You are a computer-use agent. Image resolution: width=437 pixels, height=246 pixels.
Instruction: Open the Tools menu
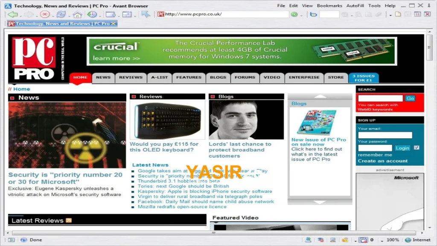pos(374,6)
